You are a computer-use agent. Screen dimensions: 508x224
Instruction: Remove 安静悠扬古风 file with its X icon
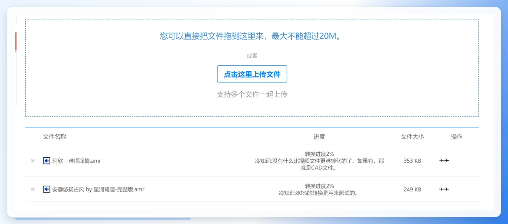(x=33, y=189)
